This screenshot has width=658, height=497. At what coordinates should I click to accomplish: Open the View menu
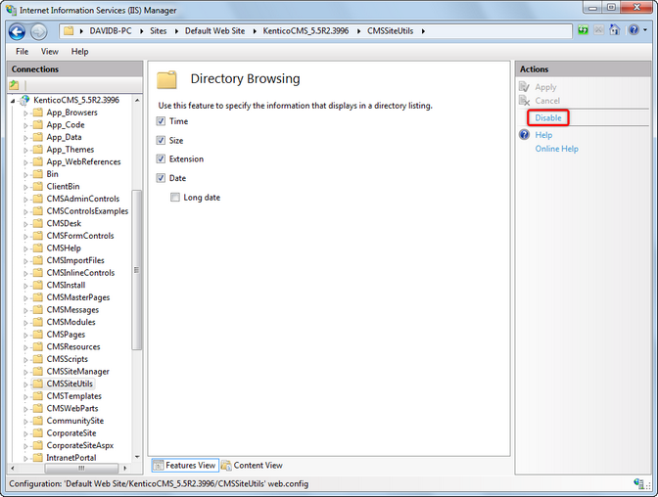(50, 51)
